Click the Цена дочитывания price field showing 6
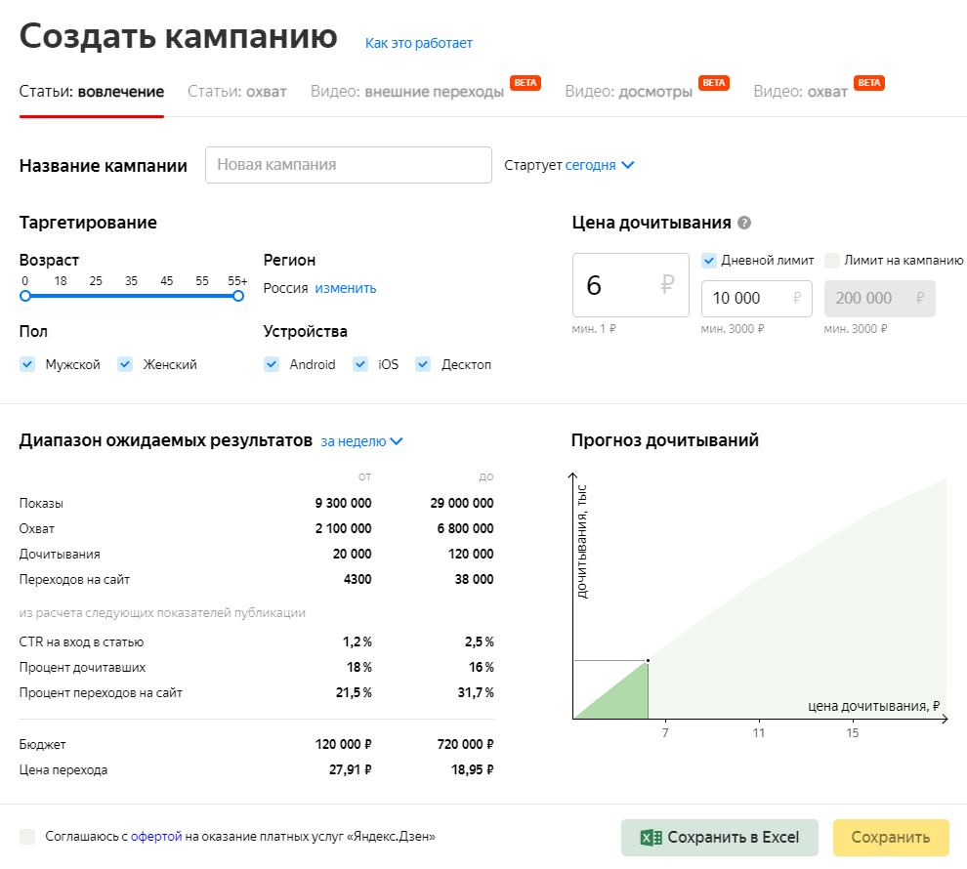 pyautogui.click(x=630, y=285)
